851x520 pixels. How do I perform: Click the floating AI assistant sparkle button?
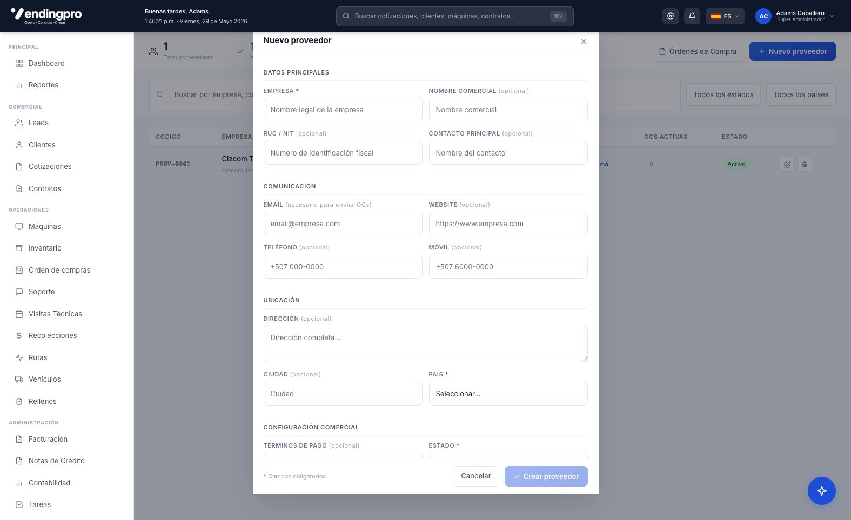(821, 491)
